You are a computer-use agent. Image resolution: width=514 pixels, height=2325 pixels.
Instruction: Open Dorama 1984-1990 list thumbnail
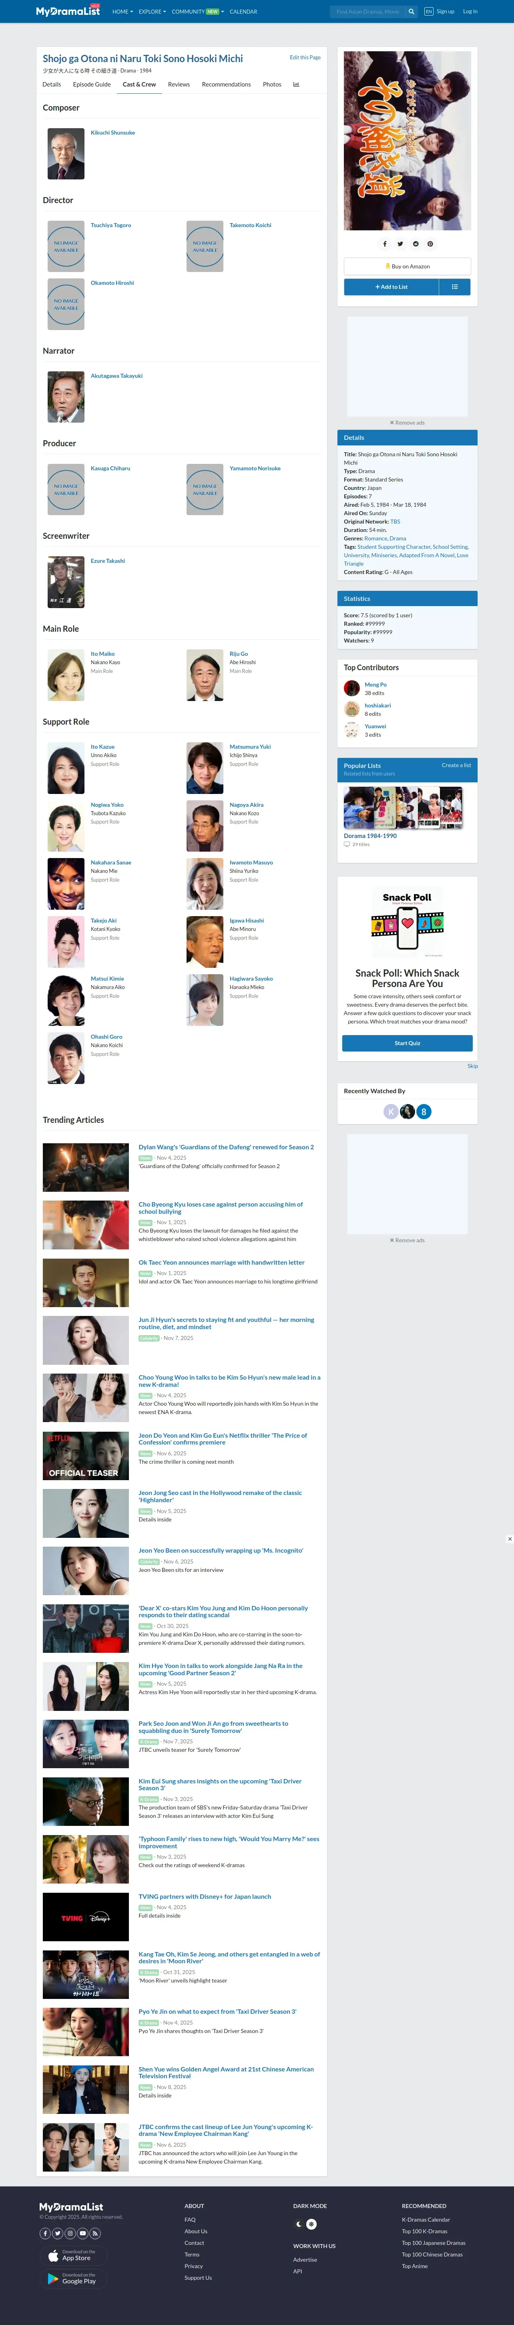pos(403,808)
